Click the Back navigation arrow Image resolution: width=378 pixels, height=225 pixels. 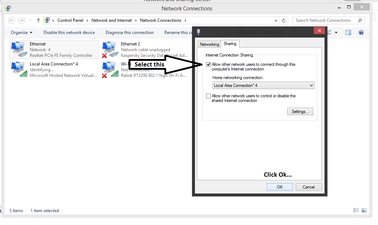tap(11, 20)
